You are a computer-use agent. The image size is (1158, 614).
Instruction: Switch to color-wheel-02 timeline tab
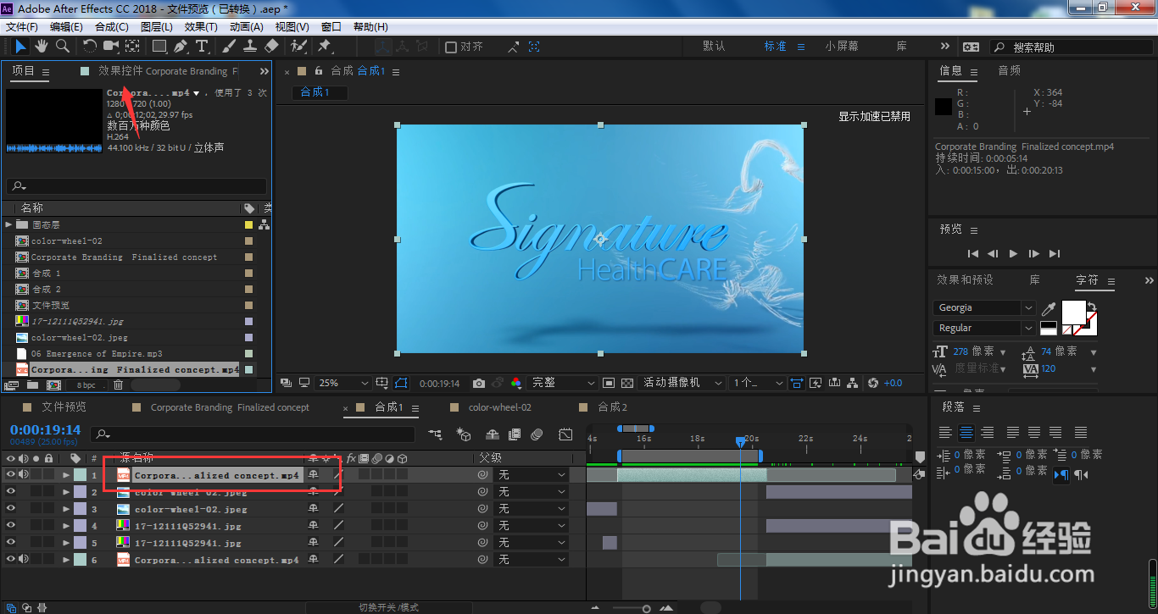500,407
